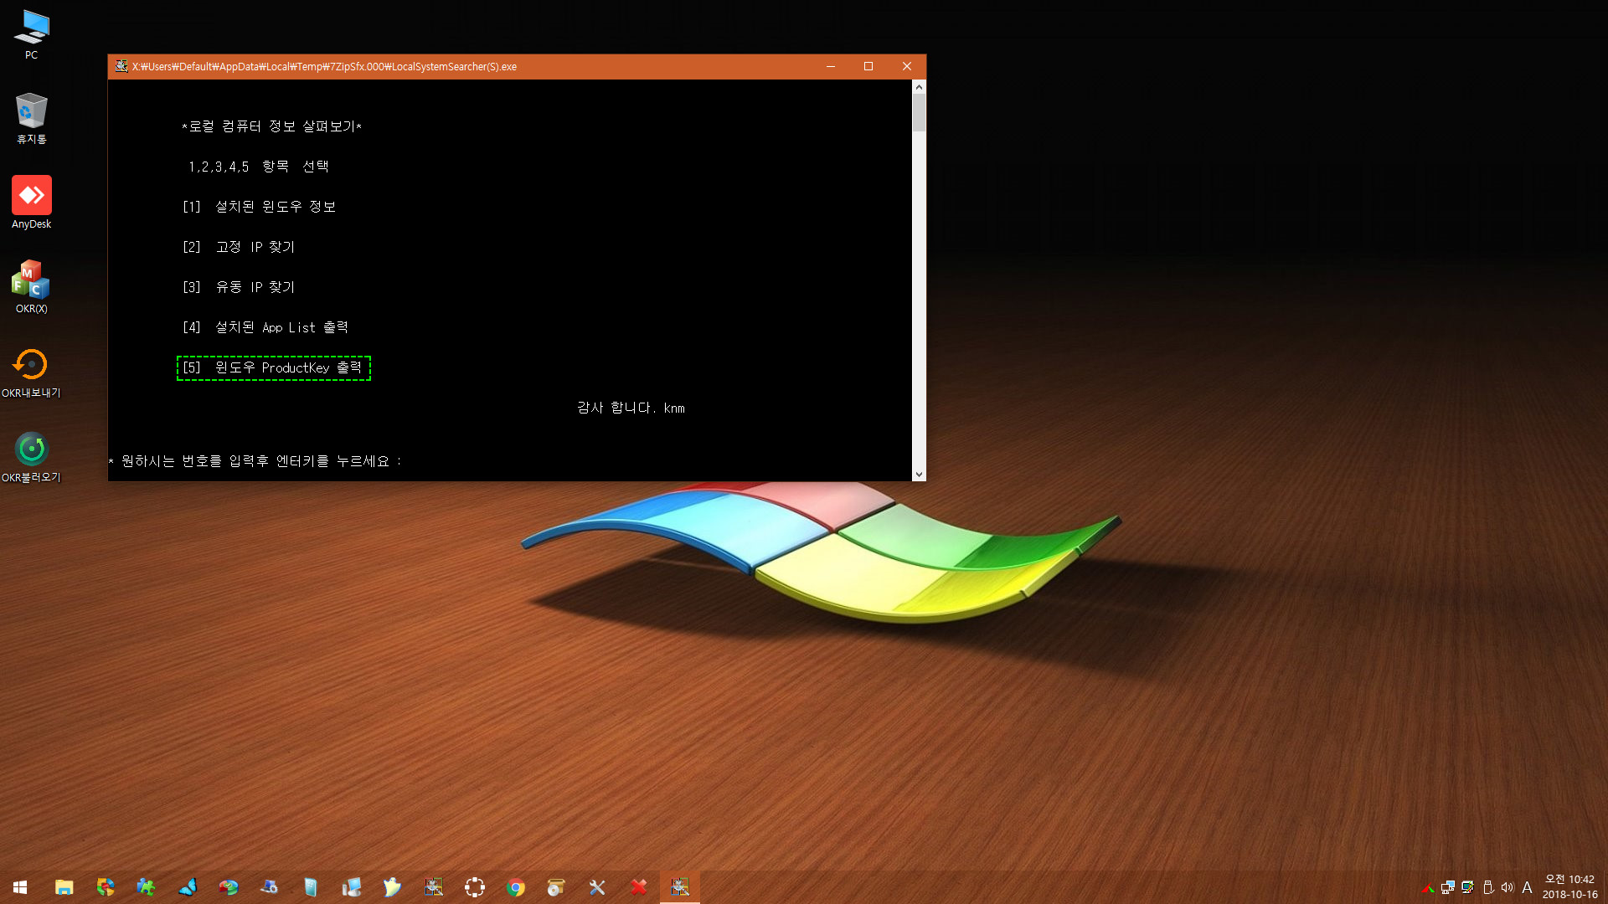Open the volume speaker tray icon

click(x=1507, y=887)
